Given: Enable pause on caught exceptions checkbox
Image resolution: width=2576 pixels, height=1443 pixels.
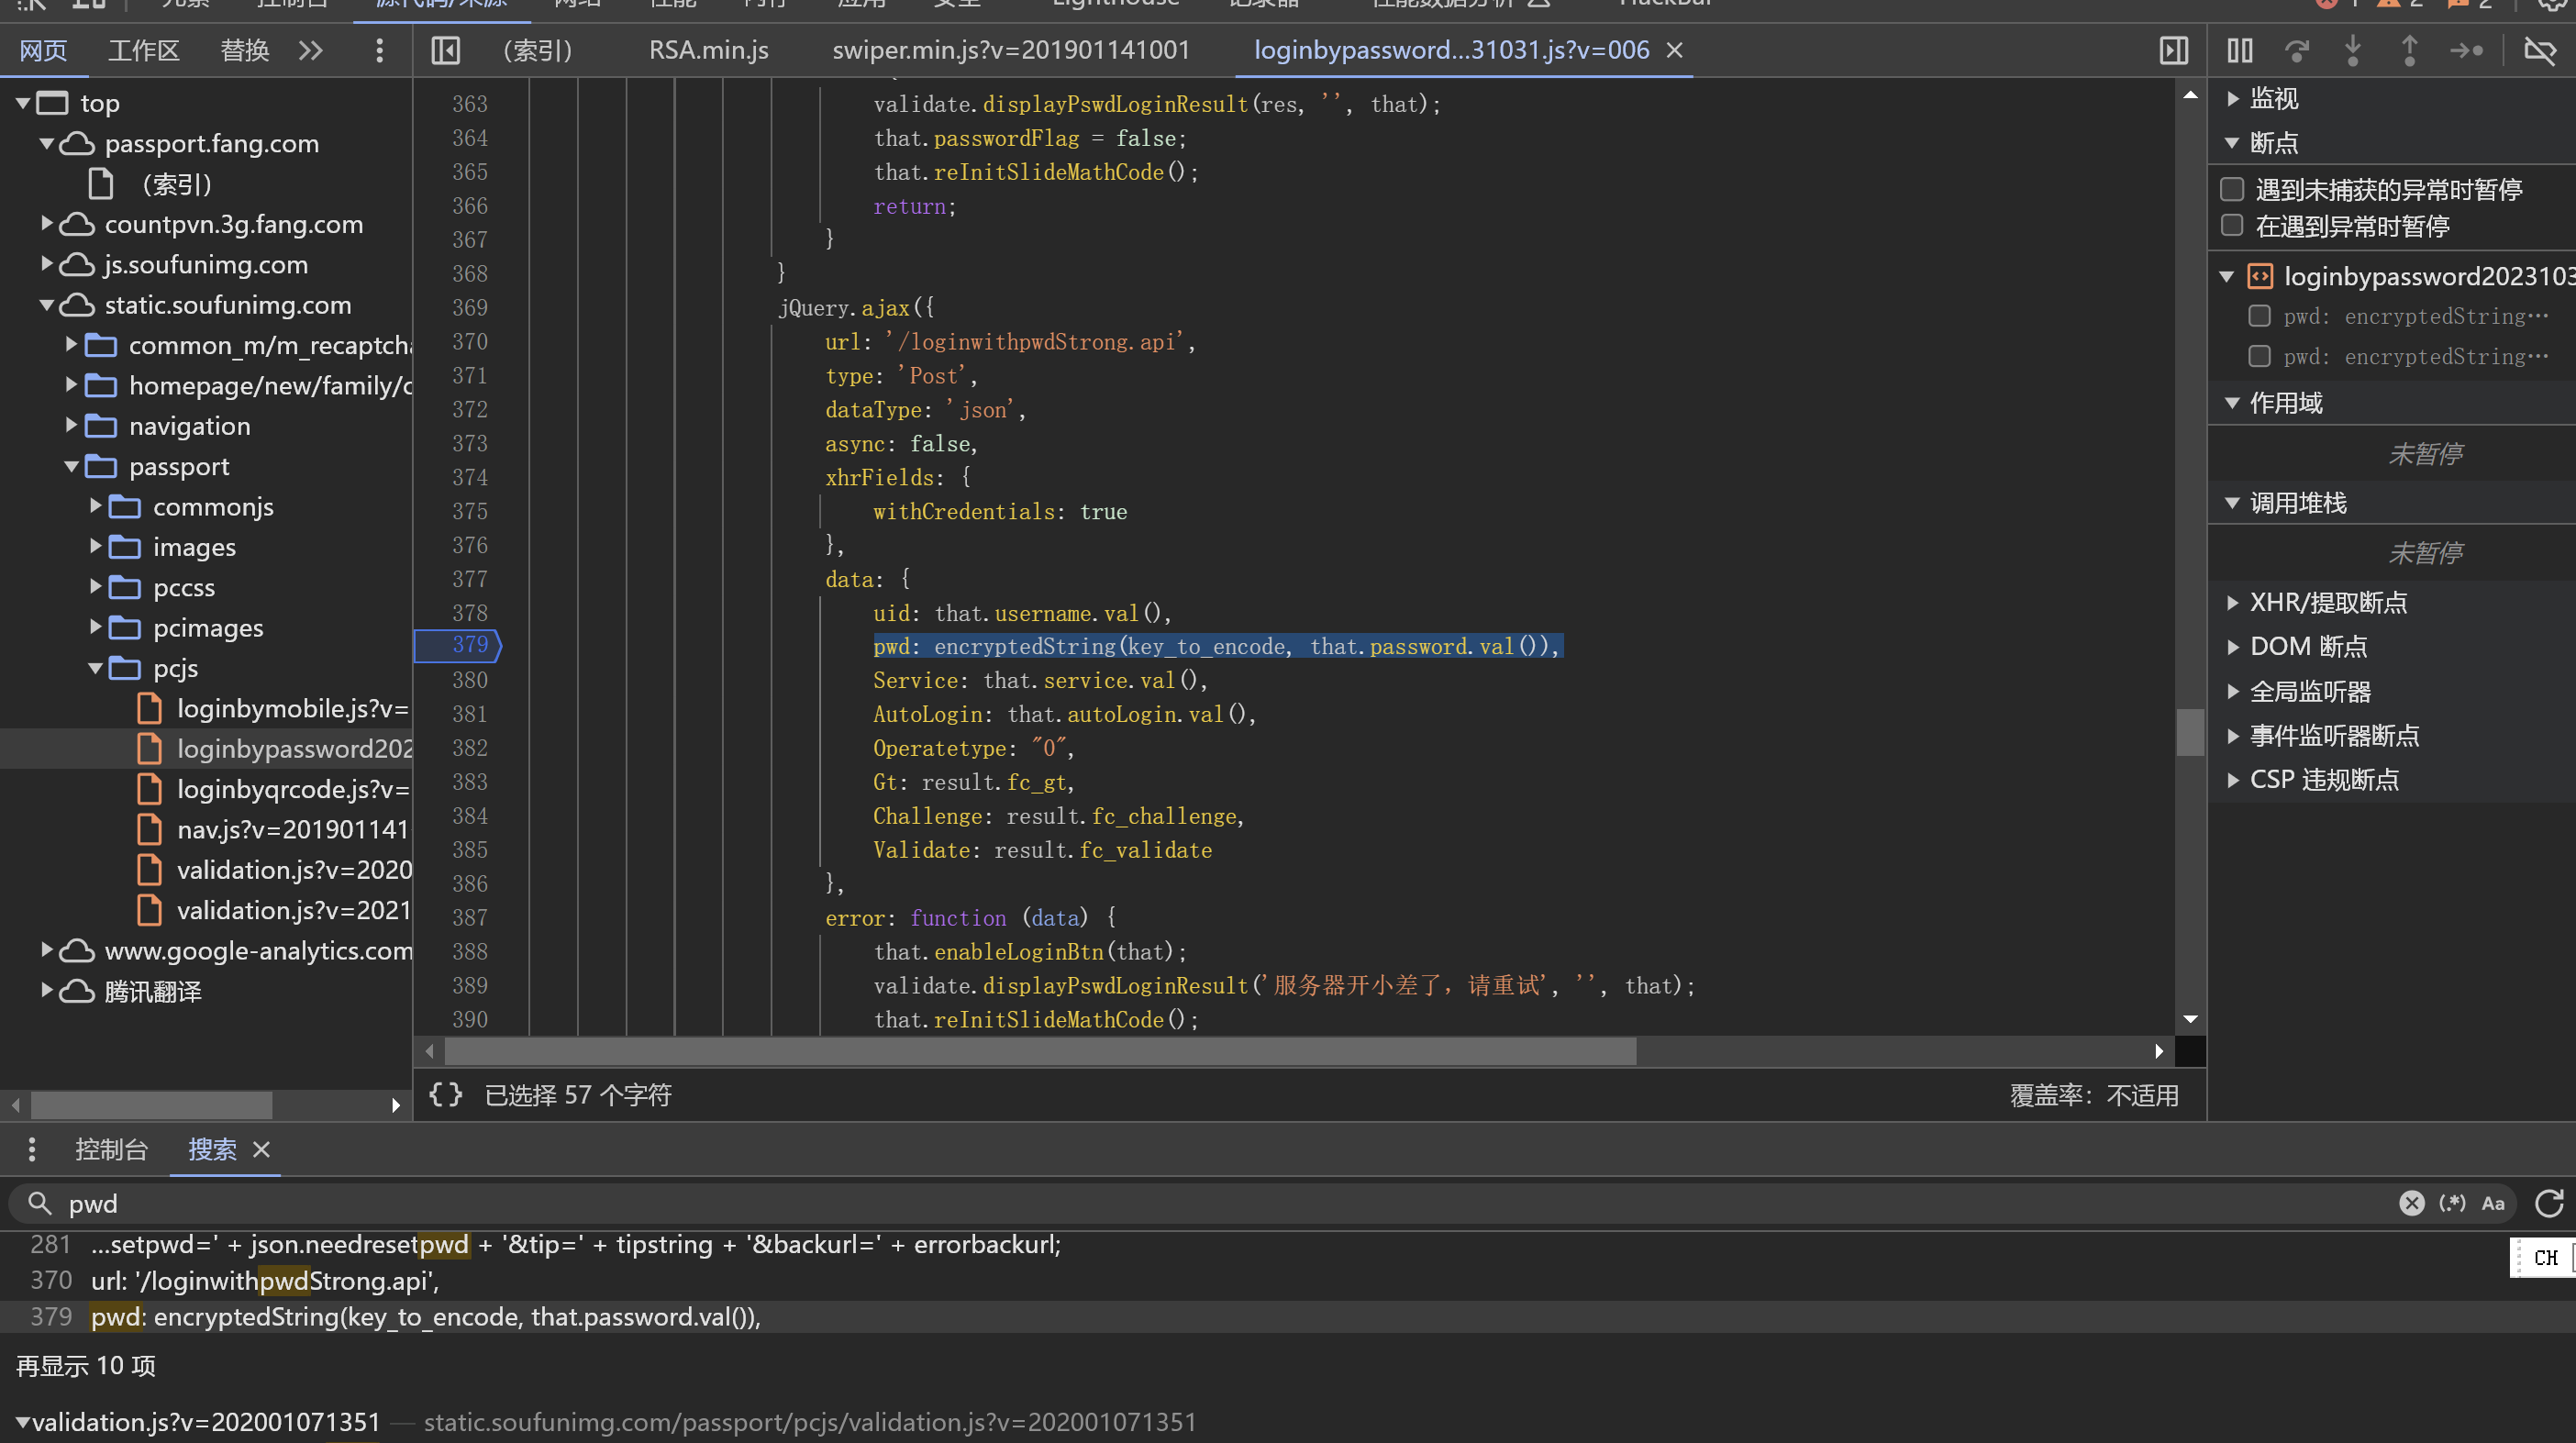Looking at the screenshot, I should [x=2232, y=226].
